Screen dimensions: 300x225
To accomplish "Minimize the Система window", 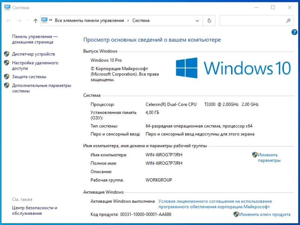I will [x=256, y=7].
